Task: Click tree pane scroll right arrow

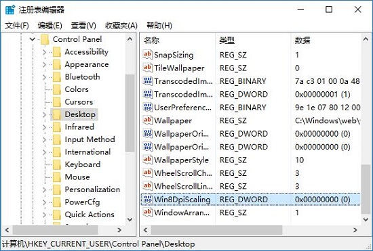Action: 119,229
